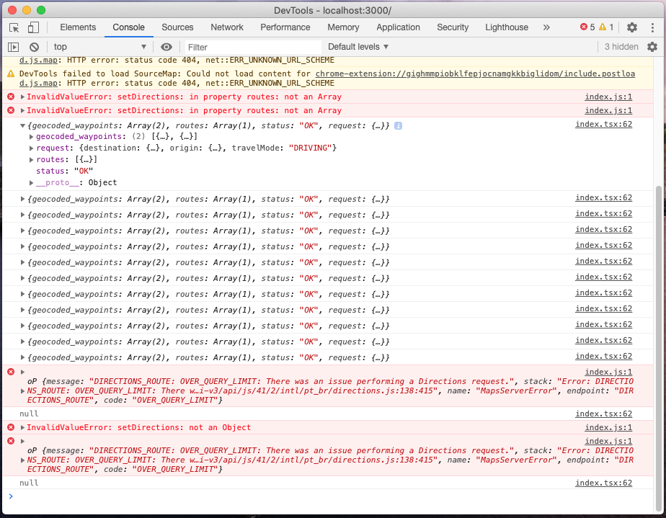Open DevTools settings via the gear icon
Image resolution: width=666 pixels, height=518 pixels.
click(x=631, y=27)
